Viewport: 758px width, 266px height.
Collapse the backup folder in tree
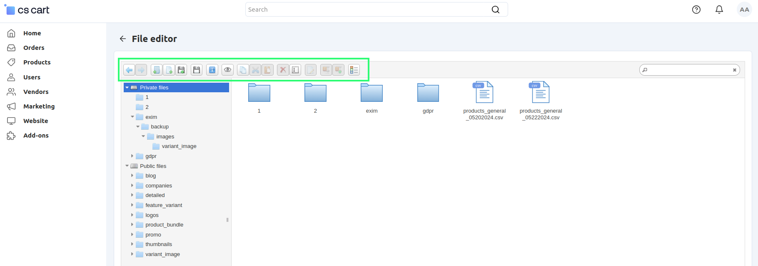click(138, 127)
